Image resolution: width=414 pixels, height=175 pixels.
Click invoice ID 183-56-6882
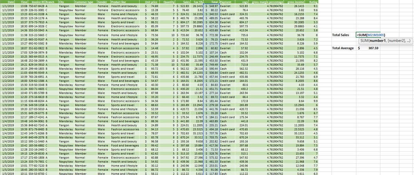coord(36,145)
